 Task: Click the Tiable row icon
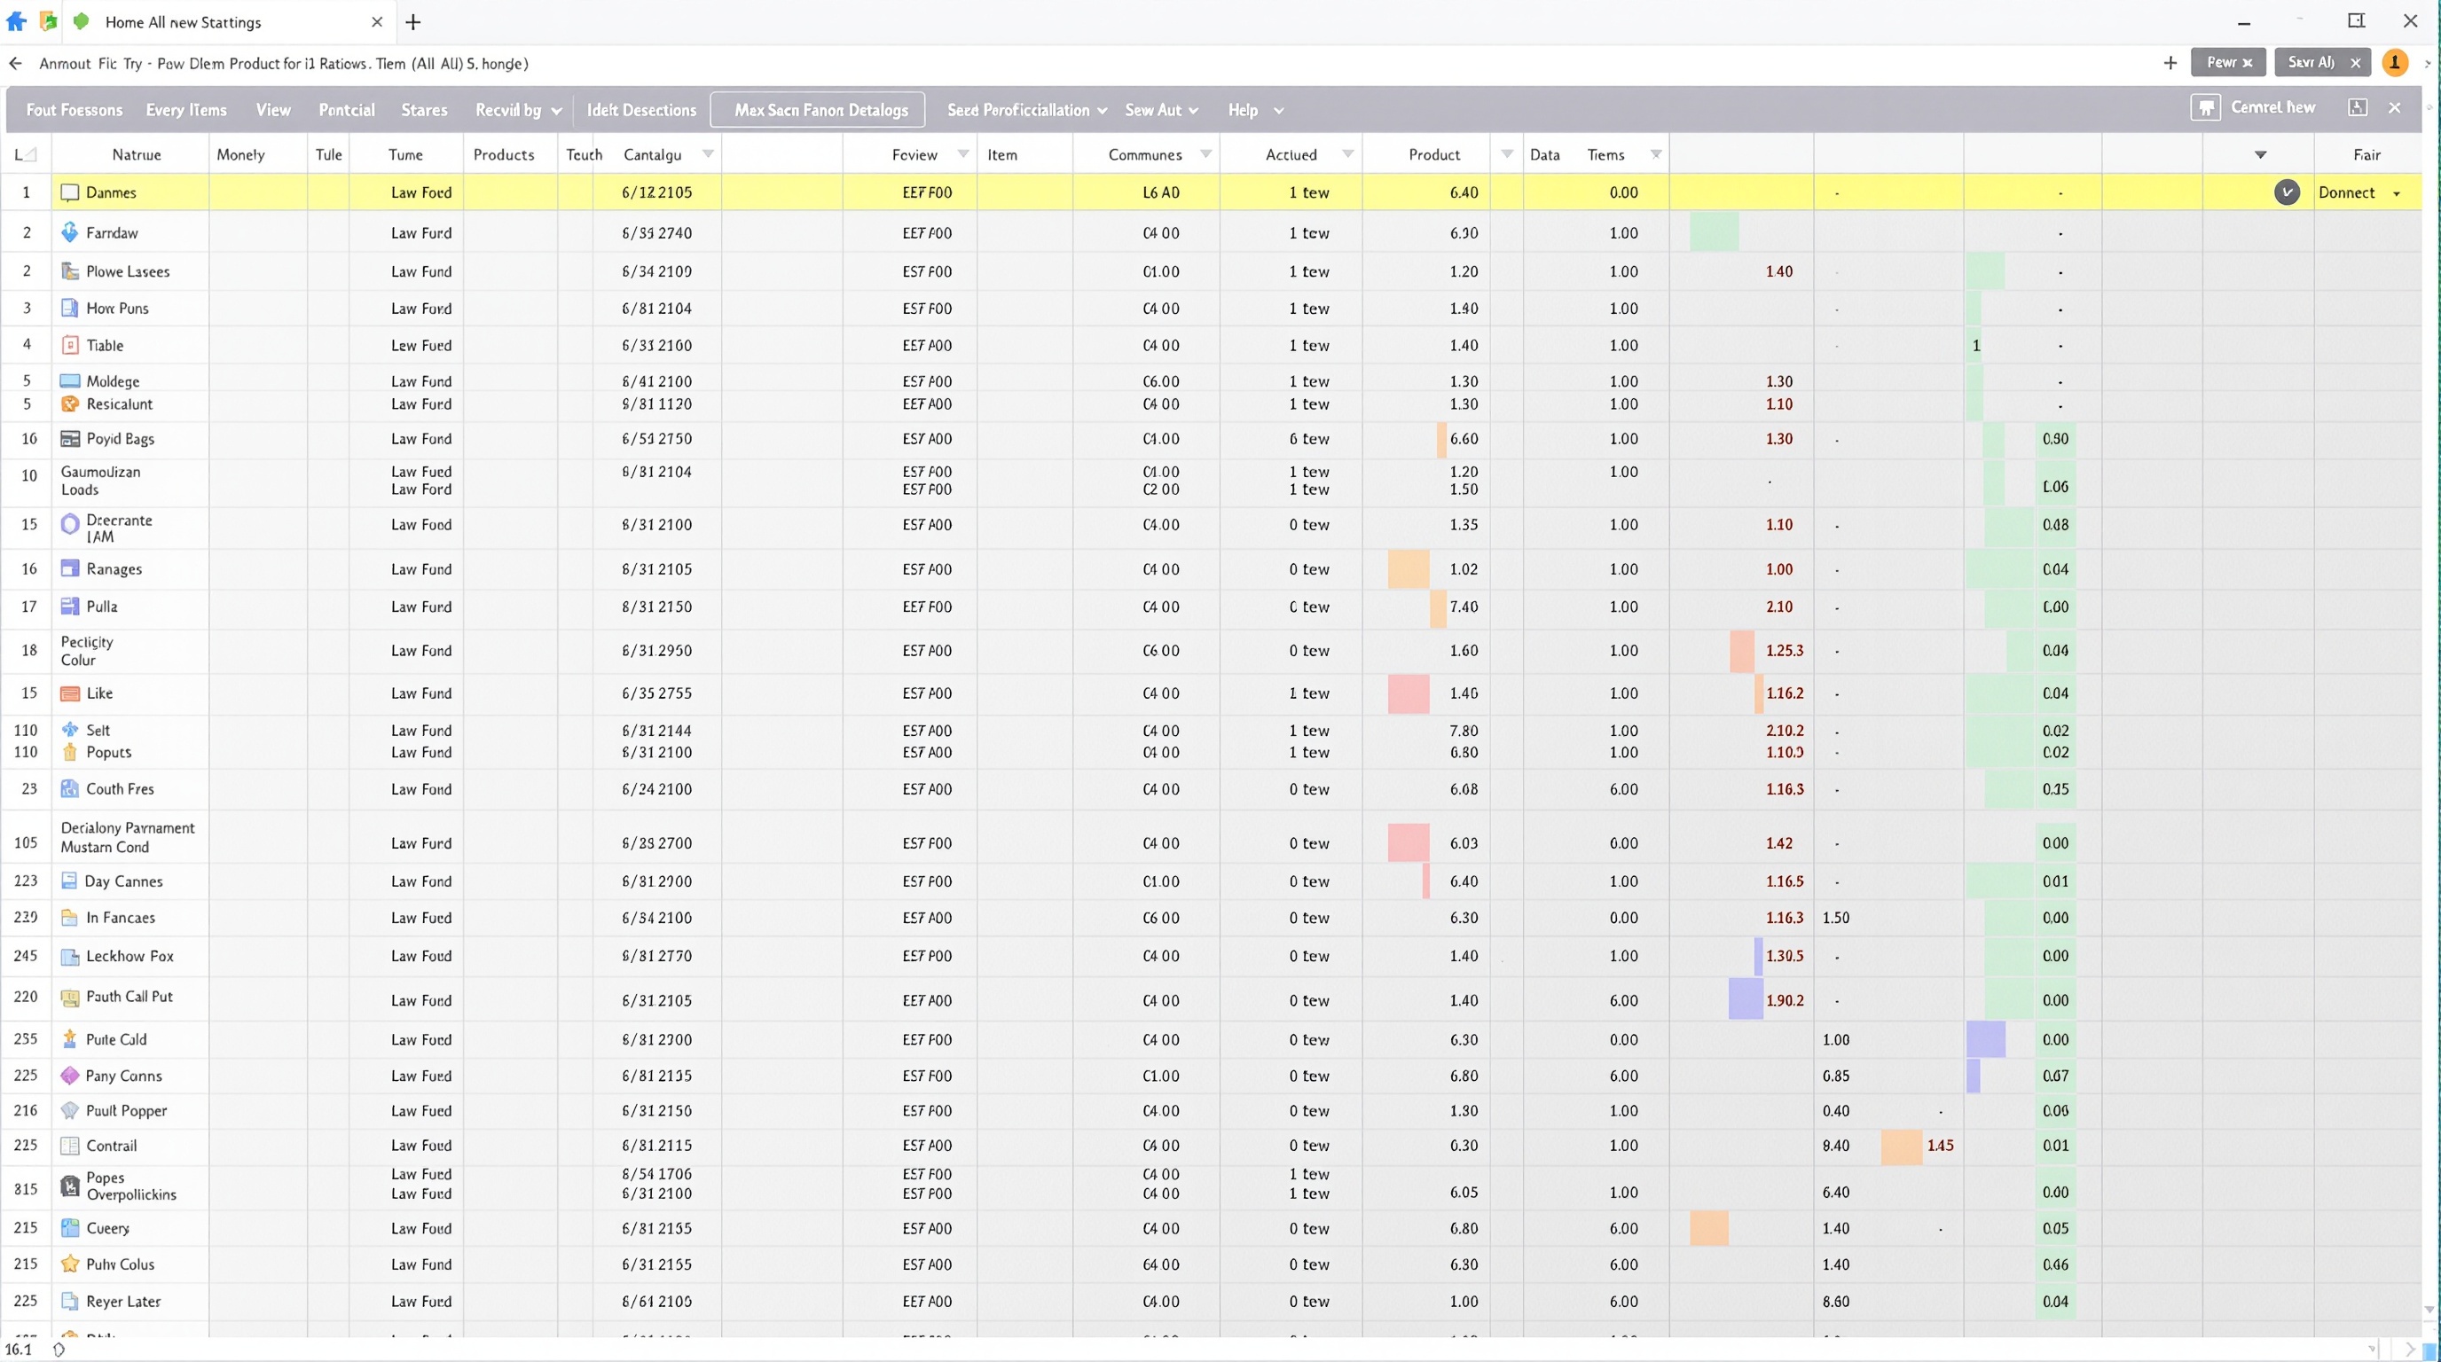tap(69, 345)
